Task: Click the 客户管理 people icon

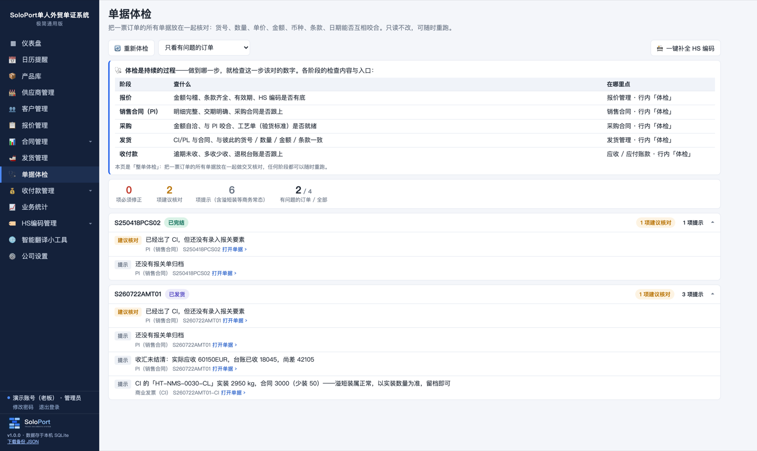Action: [13, 109]
